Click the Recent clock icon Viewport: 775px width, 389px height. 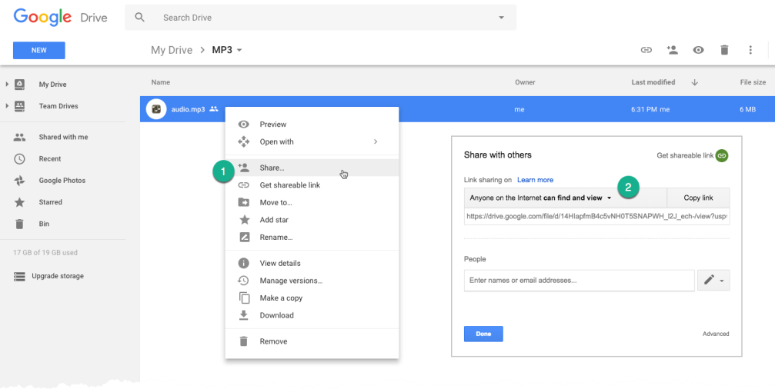tap(19, 159)
